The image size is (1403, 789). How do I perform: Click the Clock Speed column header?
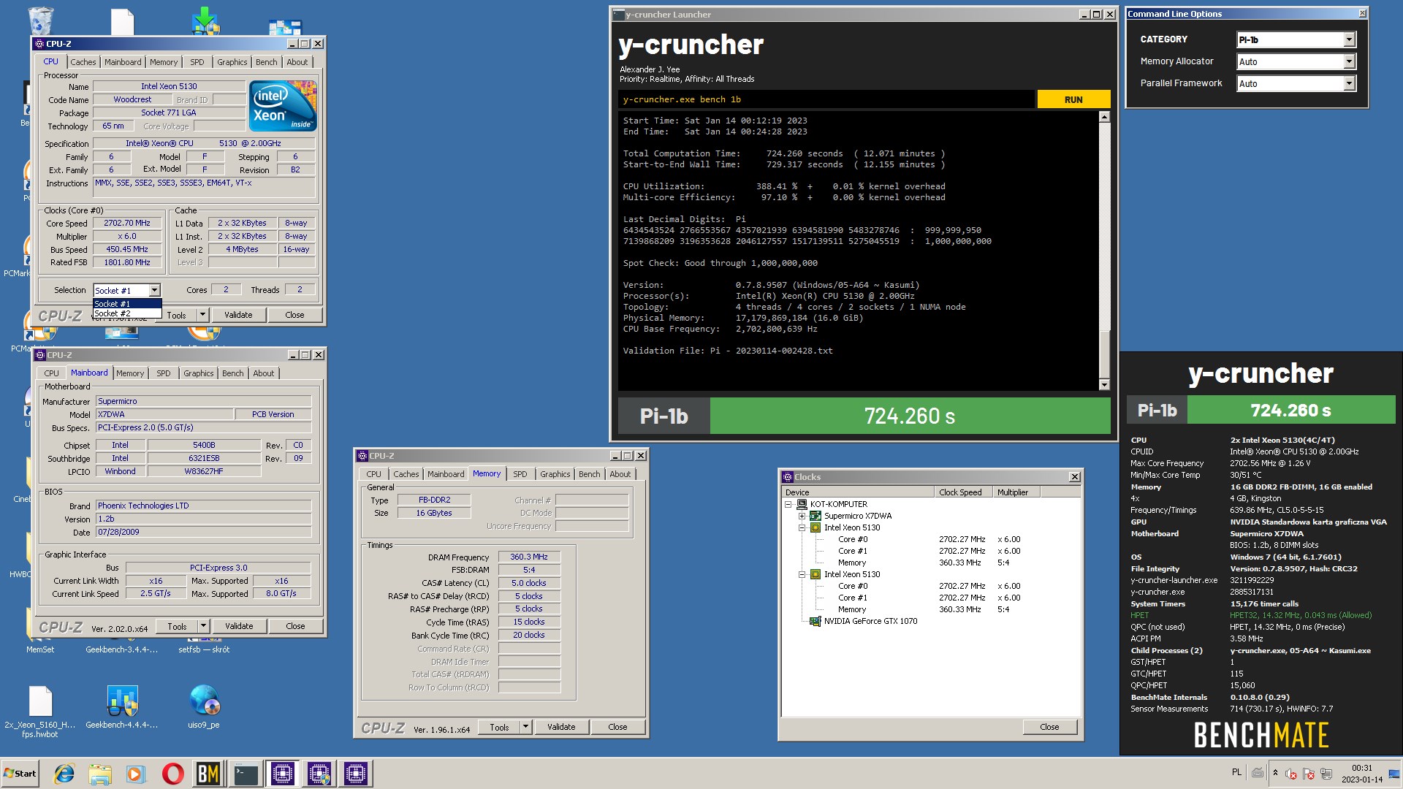click(963, 492)
